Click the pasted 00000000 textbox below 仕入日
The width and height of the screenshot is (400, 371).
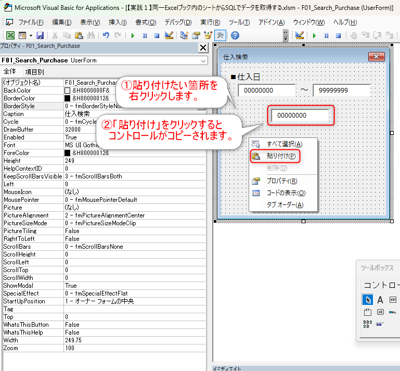coord(301,116)
